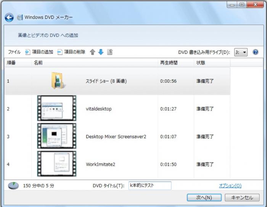Click the disc usage pie chart icon

pos(13,186)
